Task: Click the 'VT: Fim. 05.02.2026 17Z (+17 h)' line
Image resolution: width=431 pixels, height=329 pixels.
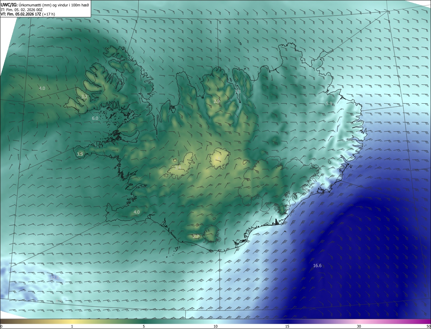Action: [28, 14]
